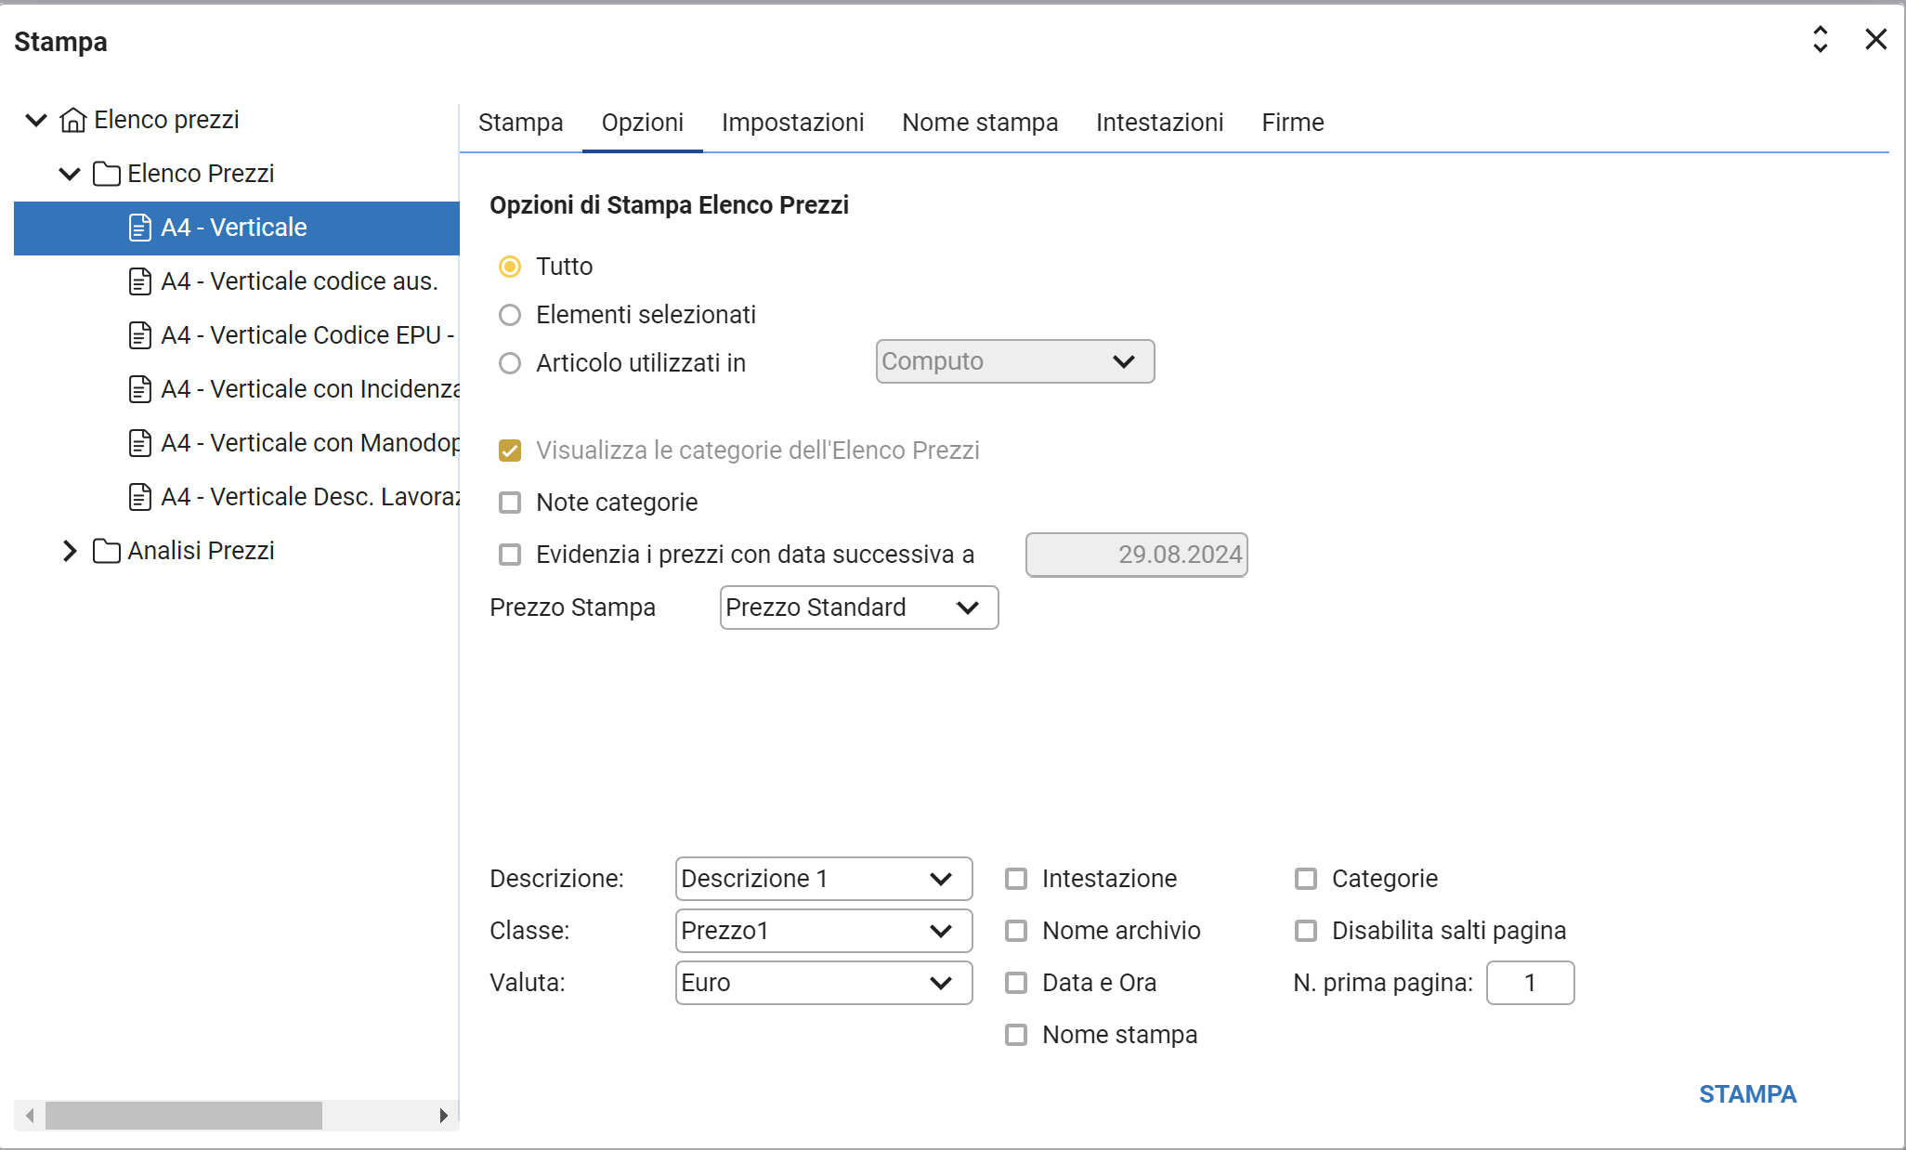Switch to the Impostazioni tab
This screenshot has height=1150, width=1906.
pos(792,123)
